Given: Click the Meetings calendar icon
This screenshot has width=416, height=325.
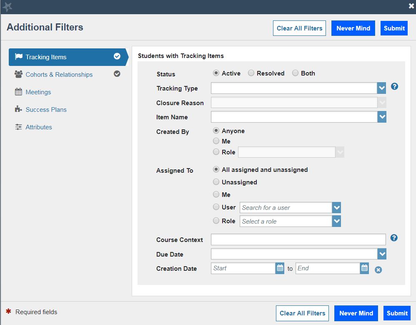Looking at the screenshot, I should (x=18, y=92).
